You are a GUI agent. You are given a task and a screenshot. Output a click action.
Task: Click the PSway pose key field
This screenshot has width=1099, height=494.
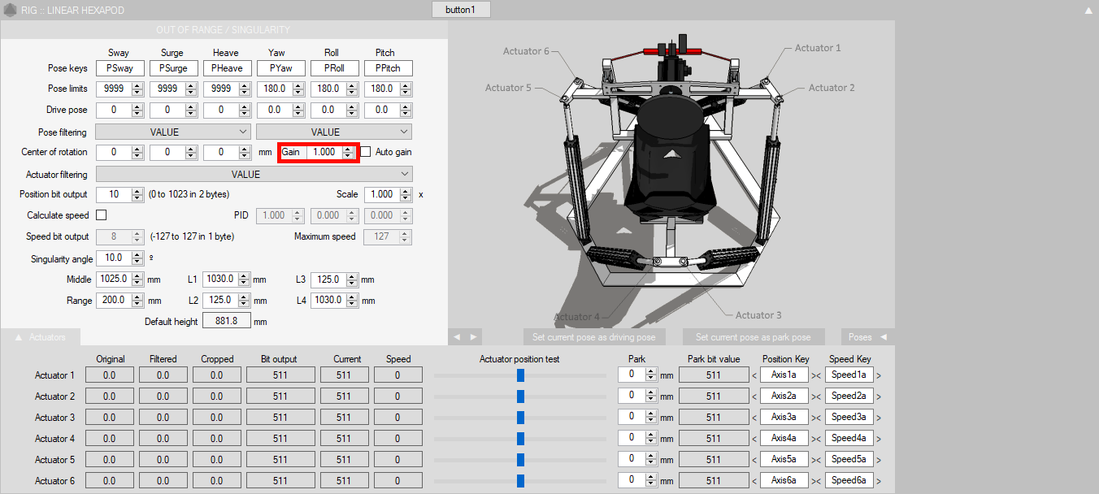[x=119, y=68]
